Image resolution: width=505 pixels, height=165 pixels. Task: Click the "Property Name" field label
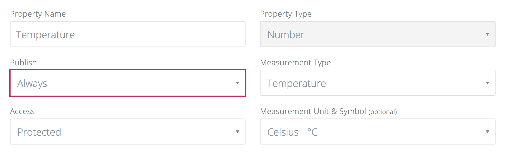(x=38, y=14)
